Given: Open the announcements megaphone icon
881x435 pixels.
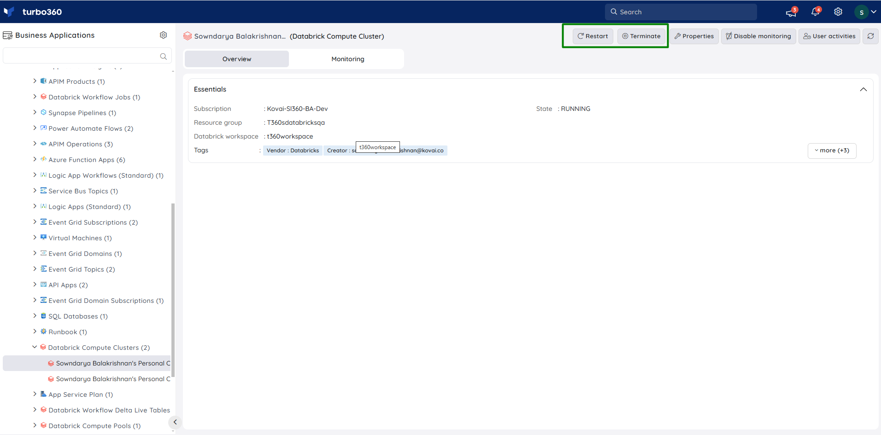Looking at the screenshot, I should (x=791, y=12).
